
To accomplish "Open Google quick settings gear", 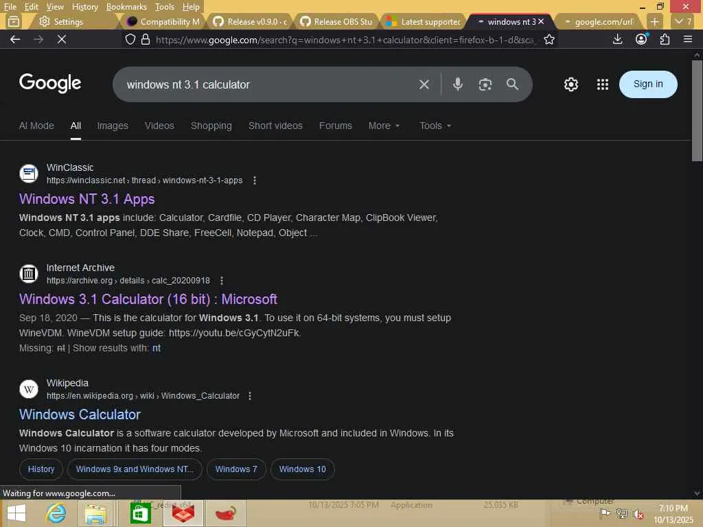I will click(x=571, y=84).
